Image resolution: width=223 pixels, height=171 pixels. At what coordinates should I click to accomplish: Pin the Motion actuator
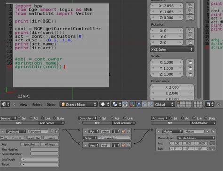point(208,131)
